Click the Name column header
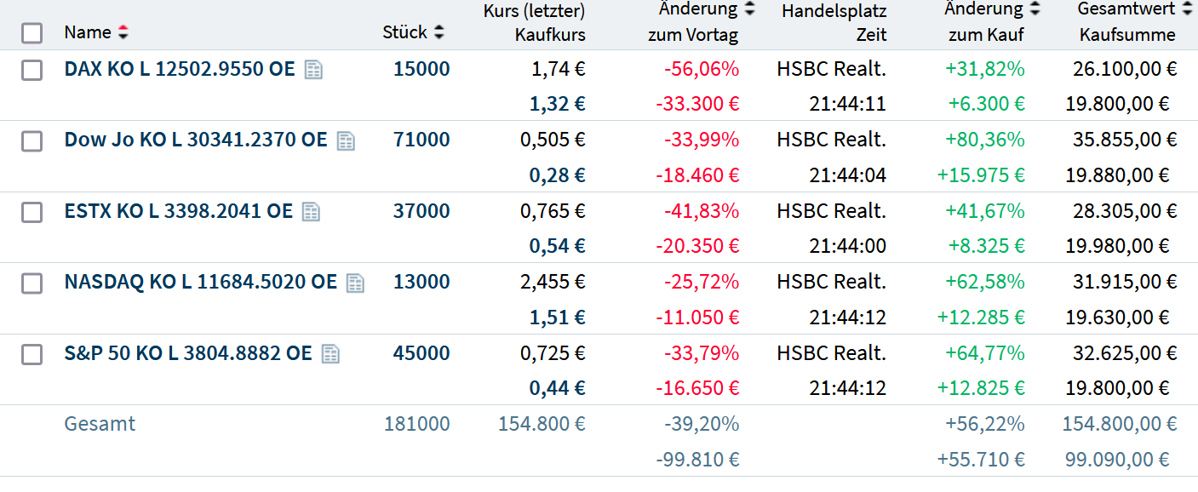This screenshot has height=492, width=1198. point(88,32)
